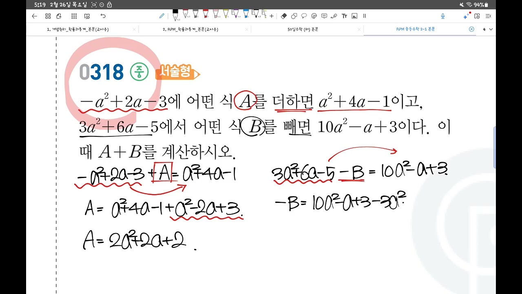This screenshot has height=294, width=522.
Task: Go back using the left arrow
Action: point(35,16)
